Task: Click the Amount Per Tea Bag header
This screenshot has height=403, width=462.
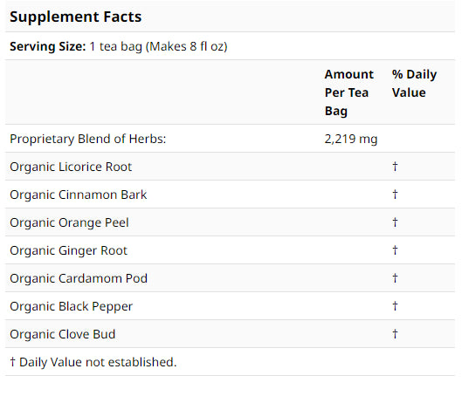Action: pyautogui.click(x=349, y=92)
